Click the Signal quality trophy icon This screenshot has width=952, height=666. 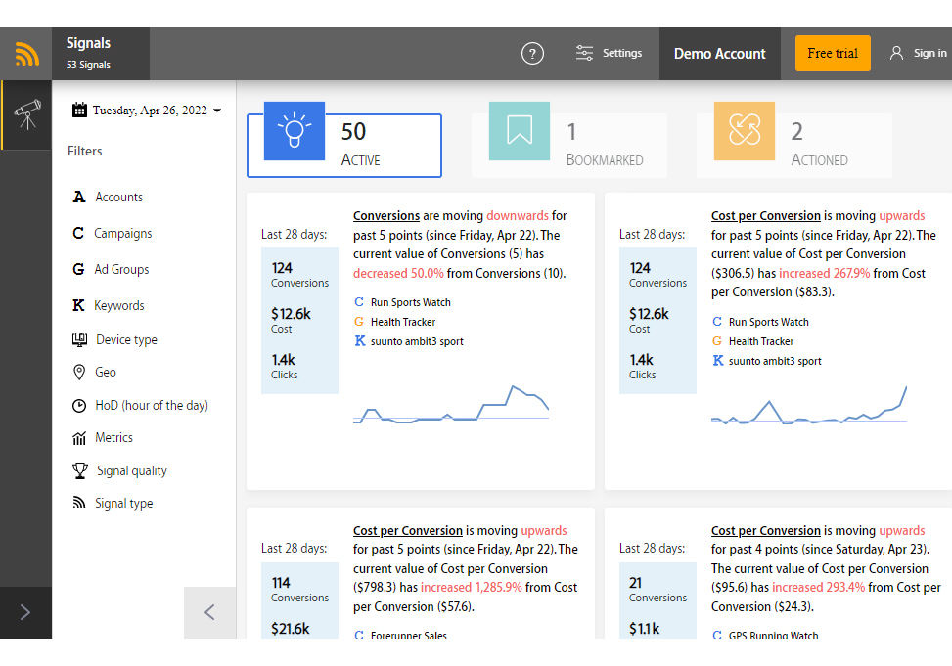coord(80,470)
